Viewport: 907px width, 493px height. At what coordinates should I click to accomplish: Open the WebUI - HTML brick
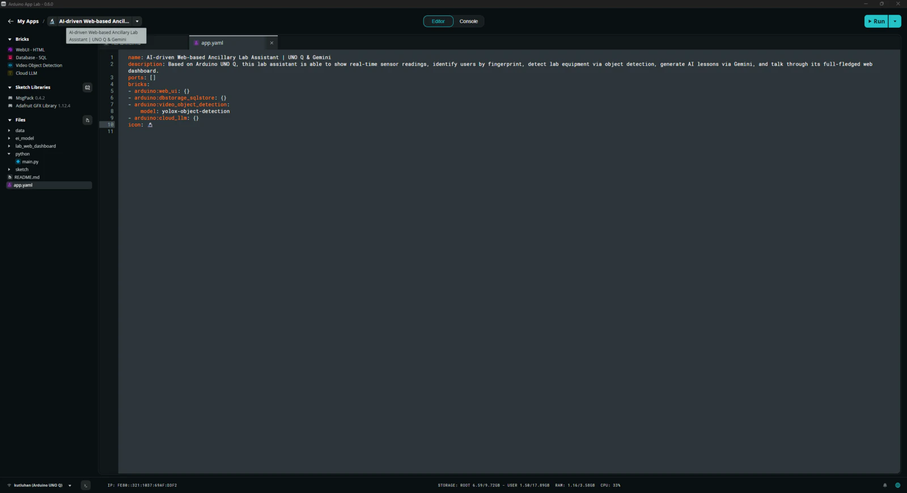point(30,50)
